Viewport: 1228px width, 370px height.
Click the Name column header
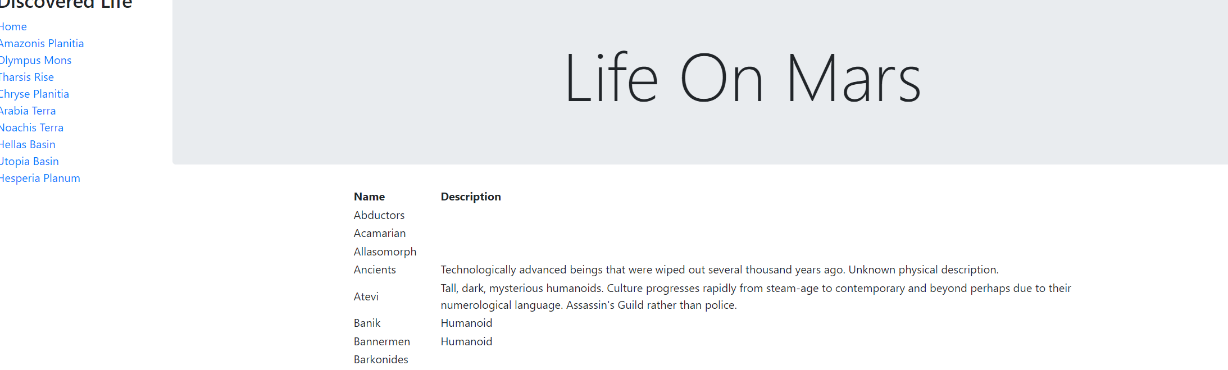369,197
